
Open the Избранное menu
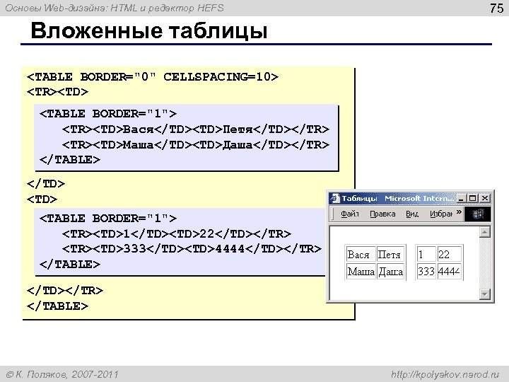pos(441,214)
